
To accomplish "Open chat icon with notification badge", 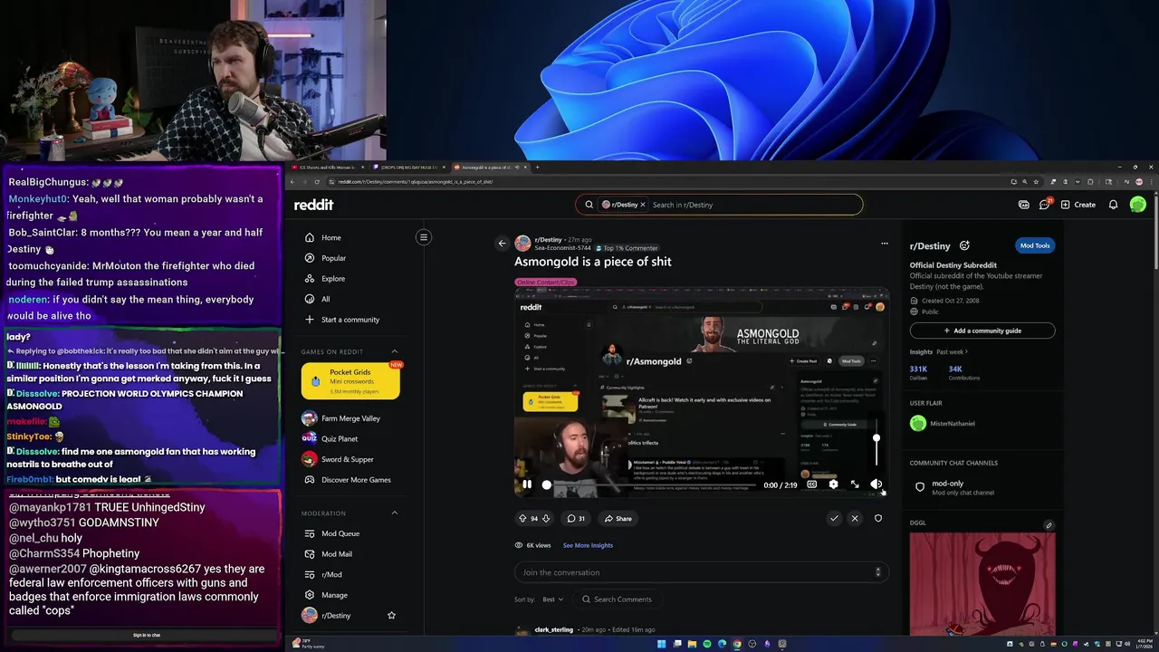I will 1045,205.
